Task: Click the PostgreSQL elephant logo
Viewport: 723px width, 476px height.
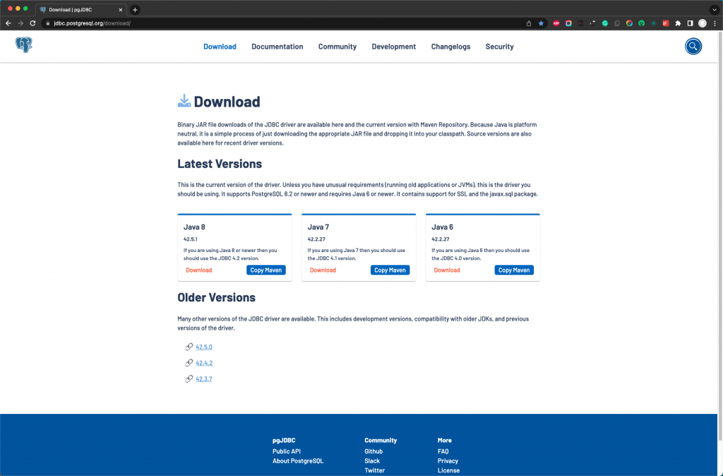Action: 23,45
